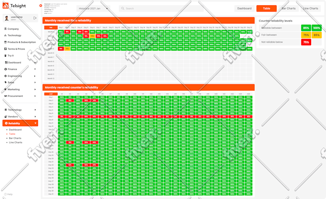Viewport: 326px width, 199px height.
Task: Click the Month 12 row label
Action: click(x=51, y=78)
